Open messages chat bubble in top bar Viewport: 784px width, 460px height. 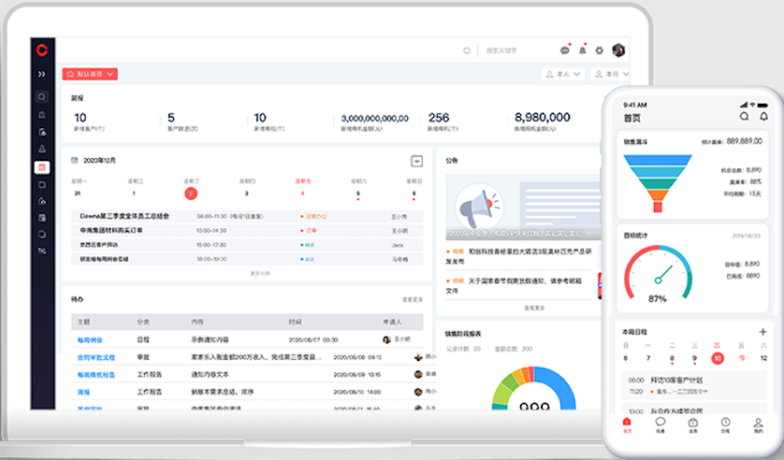pyautogui.click(x=565, y=50)
